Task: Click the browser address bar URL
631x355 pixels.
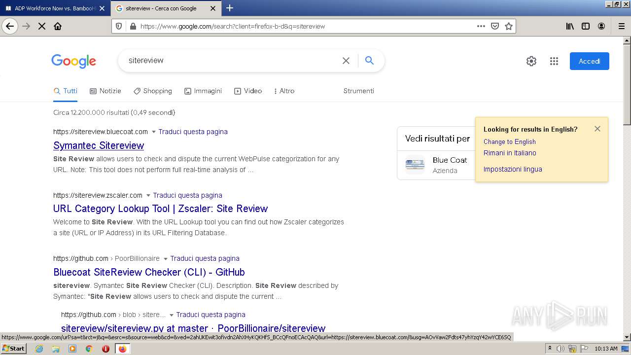Action: (306, 26)
